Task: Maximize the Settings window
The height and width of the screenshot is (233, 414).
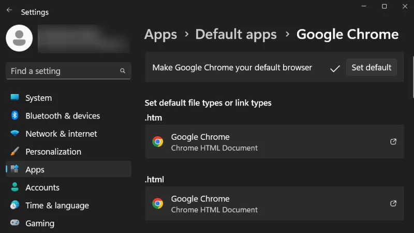Action: point(385,6)
